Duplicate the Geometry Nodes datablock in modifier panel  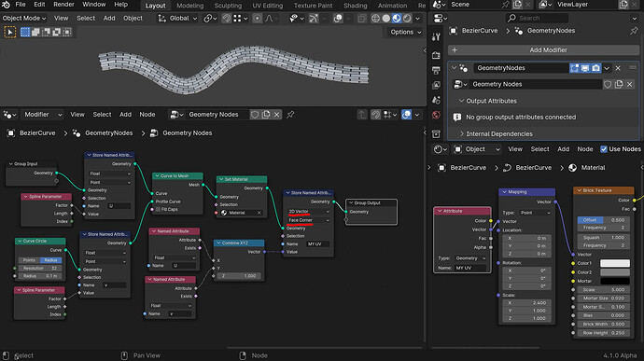tap(619, 84)
